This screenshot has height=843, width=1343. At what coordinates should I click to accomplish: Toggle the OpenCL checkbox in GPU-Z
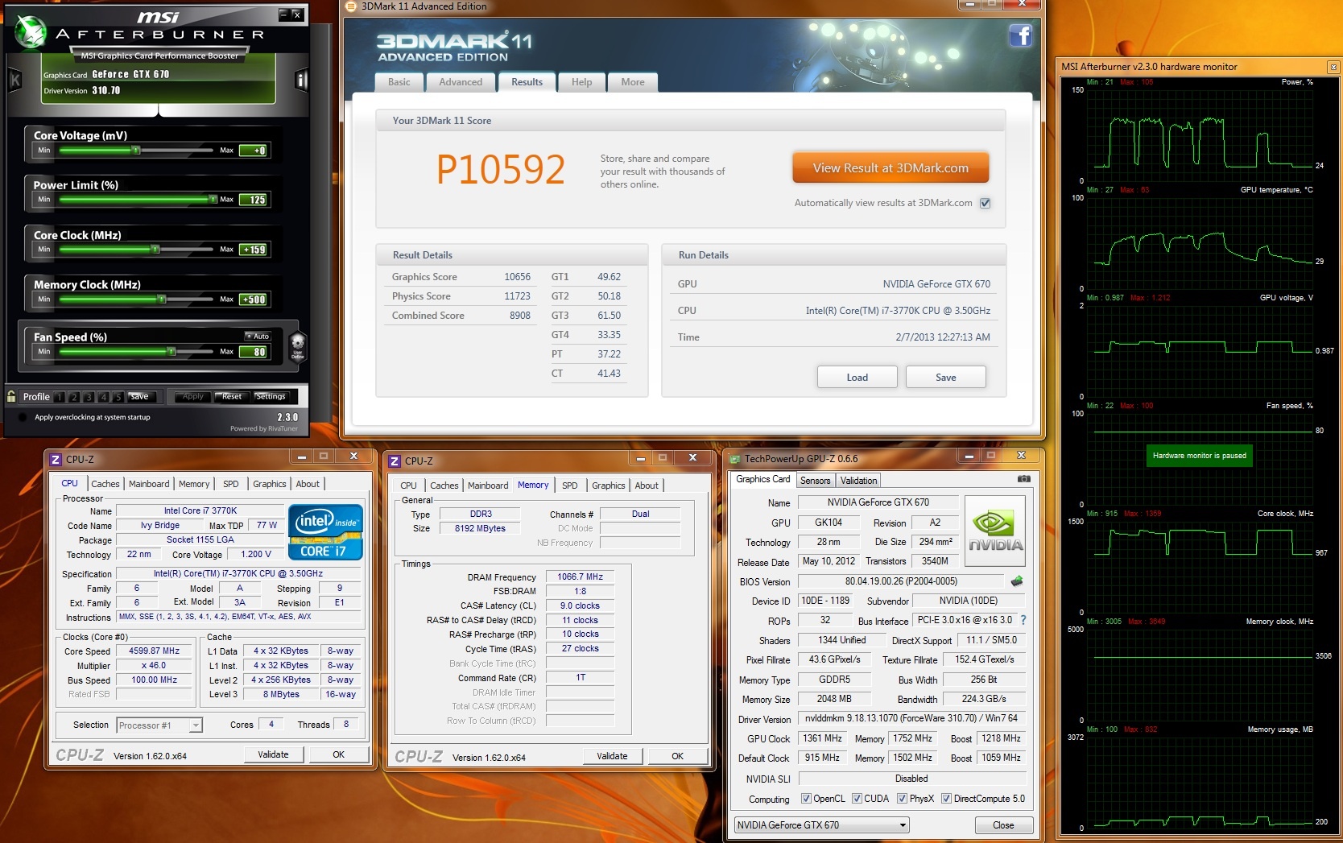click(x=806, y=799)
